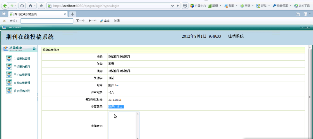Reload the page with the refresh icon

(22, 6)
